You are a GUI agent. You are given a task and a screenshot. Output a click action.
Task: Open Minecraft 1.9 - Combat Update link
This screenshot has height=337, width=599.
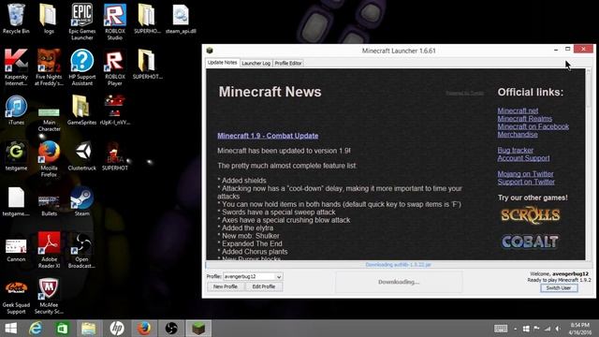click(x=268, y=136)
